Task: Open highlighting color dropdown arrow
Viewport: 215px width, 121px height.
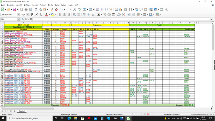Action: (56, 15)
